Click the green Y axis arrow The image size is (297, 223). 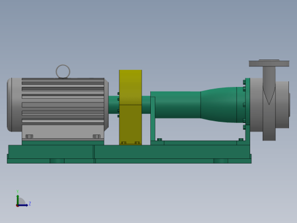(18, 200)
